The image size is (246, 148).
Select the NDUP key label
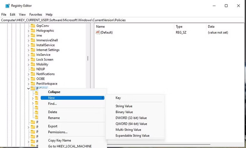click(41, 69)
